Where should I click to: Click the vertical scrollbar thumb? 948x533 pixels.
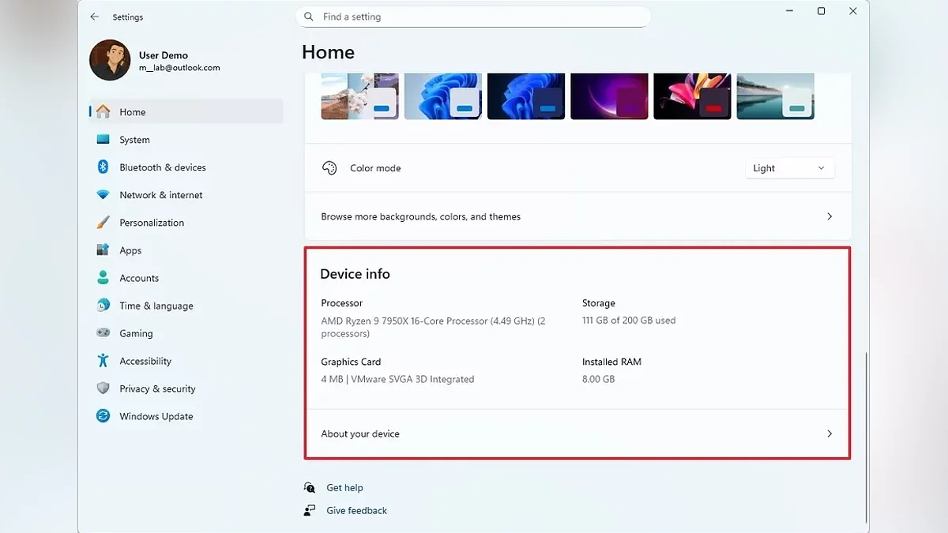866,437
